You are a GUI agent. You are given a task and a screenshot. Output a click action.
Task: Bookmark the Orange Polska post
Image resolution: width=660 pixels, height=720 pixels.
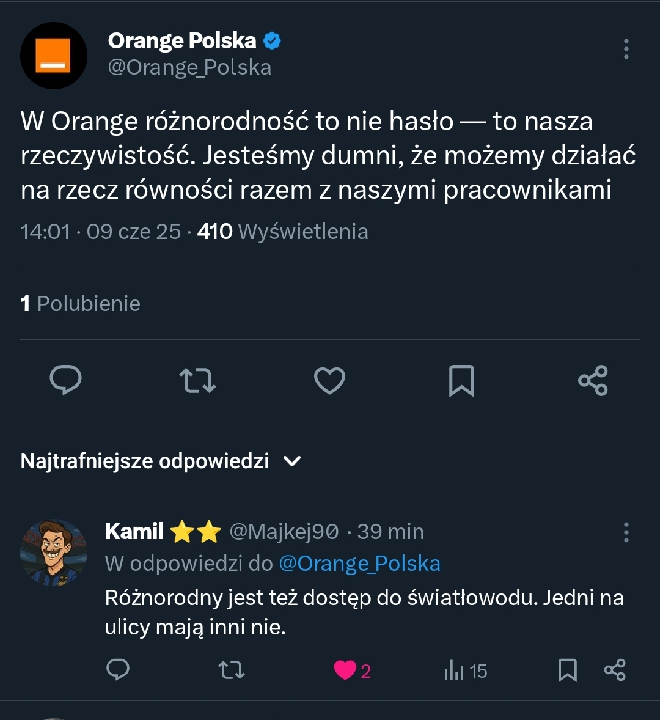(461, 380)
